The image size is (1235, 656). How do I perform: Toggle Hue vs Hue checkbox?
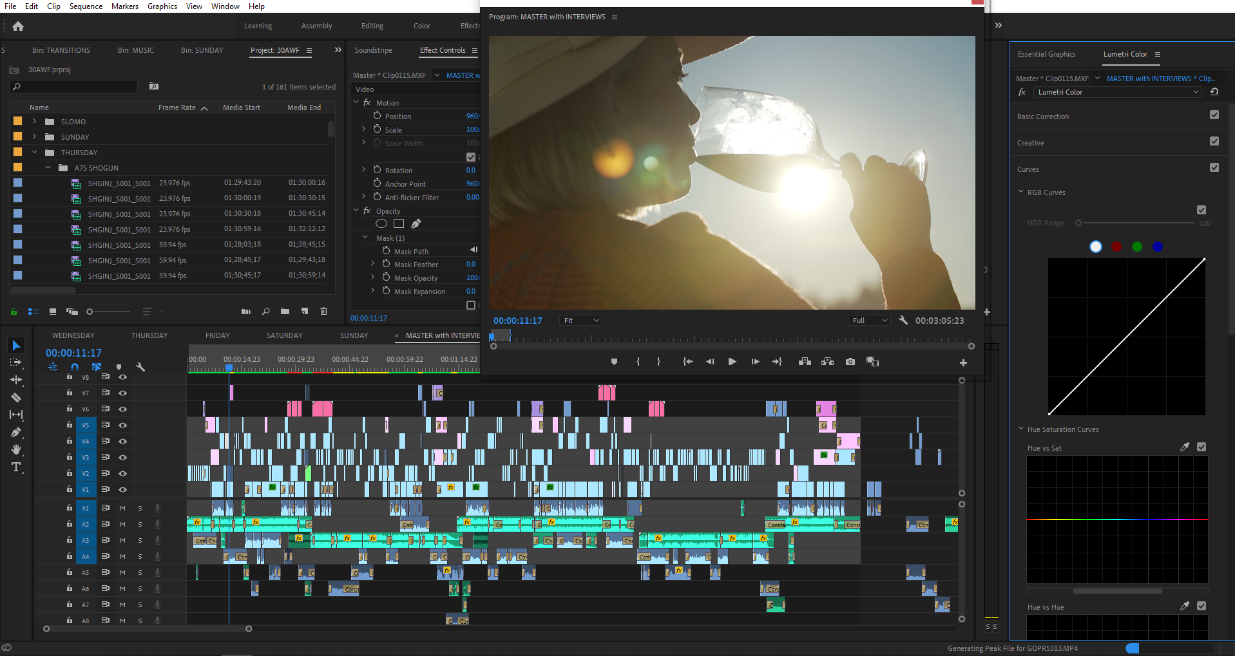click(1201, 606)
